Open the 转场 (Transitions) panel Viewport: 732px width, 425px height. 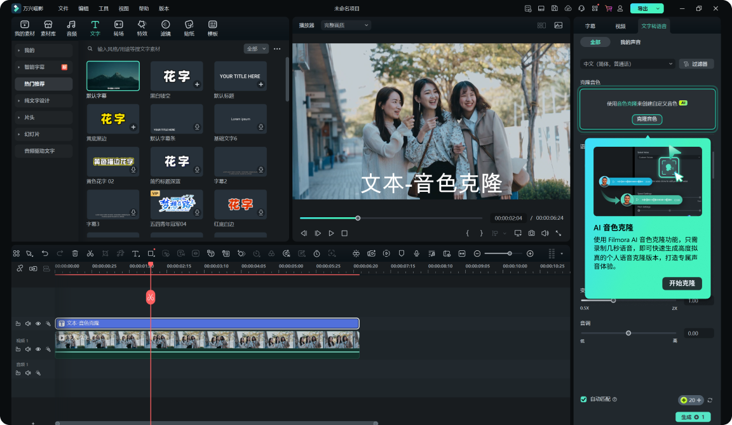[118, 28]
